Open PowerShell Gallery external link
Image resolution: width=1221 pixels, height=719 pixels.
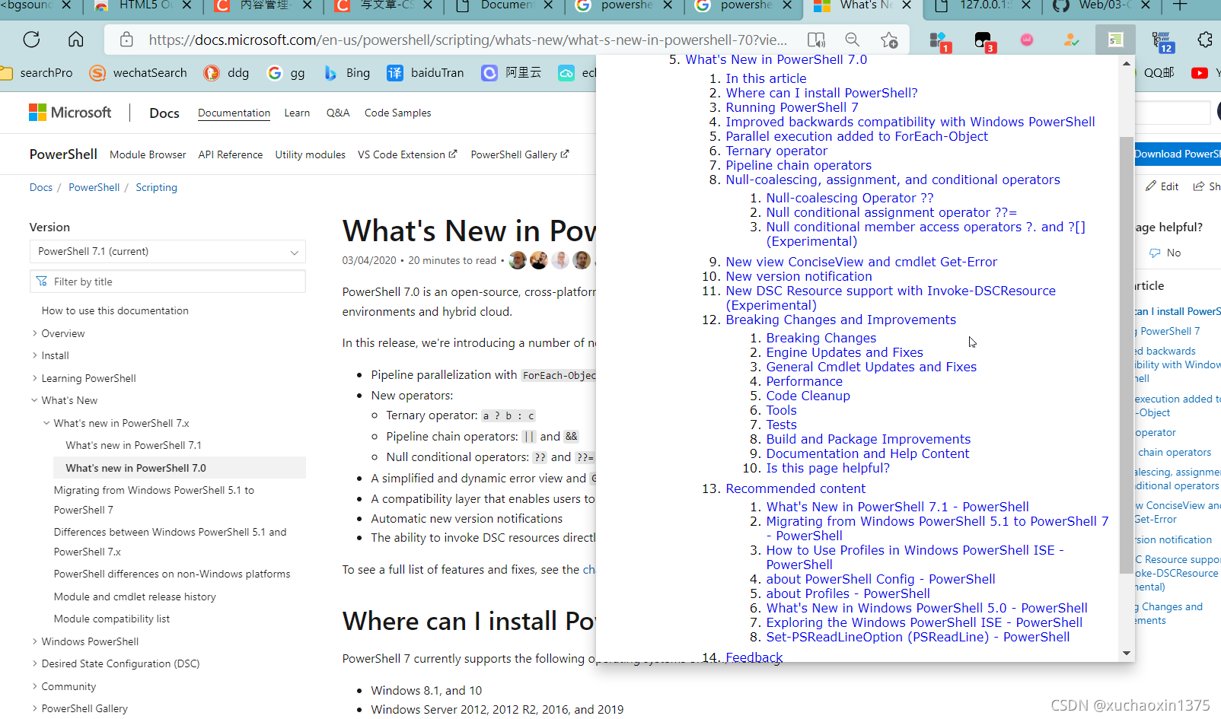pos(520,154)
